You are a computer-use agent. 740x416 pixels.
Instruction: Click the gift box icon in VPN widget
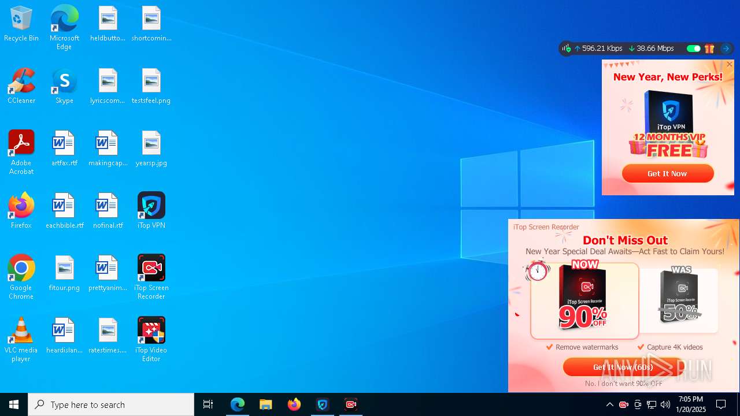tap(709, 49)
